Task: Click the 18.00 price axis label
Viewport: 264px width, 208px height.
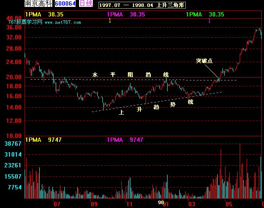Action: click(14, 86)
